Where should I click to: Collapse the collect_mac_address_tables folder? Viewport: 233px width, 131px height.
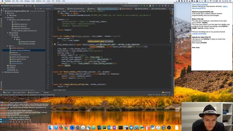tap(8, 20)
